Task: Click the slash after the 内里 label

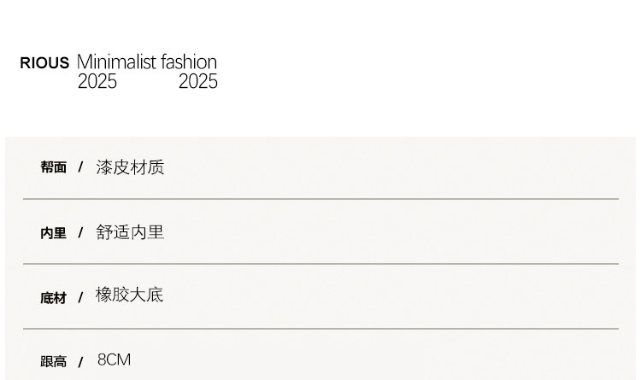Action: (x=80, y=232)
